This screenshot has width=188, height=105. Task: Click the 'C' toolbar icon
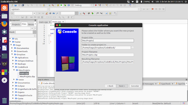pos(72,17)
